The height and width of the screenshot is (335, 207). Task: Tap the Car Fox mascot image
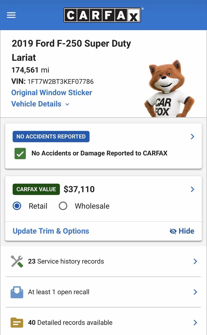(169, 89)
